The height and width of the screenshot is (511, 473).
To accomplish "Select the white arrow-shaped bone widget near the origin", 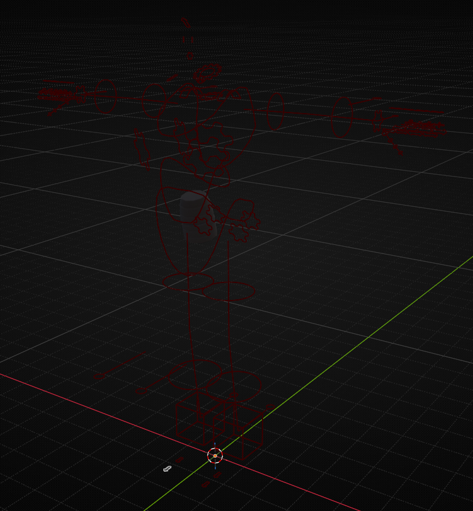I will tap(167, 469).
